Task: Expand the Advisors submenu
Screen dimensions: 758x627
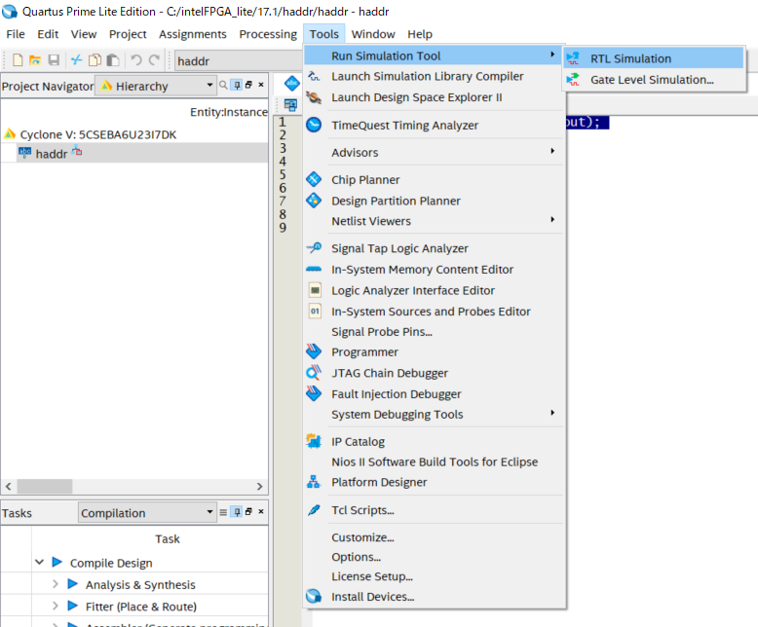Action: coord(434,152)
